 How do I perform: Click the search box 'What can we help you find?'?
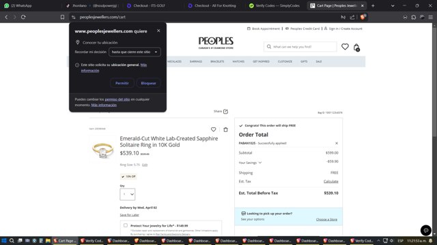click(300, 47)
